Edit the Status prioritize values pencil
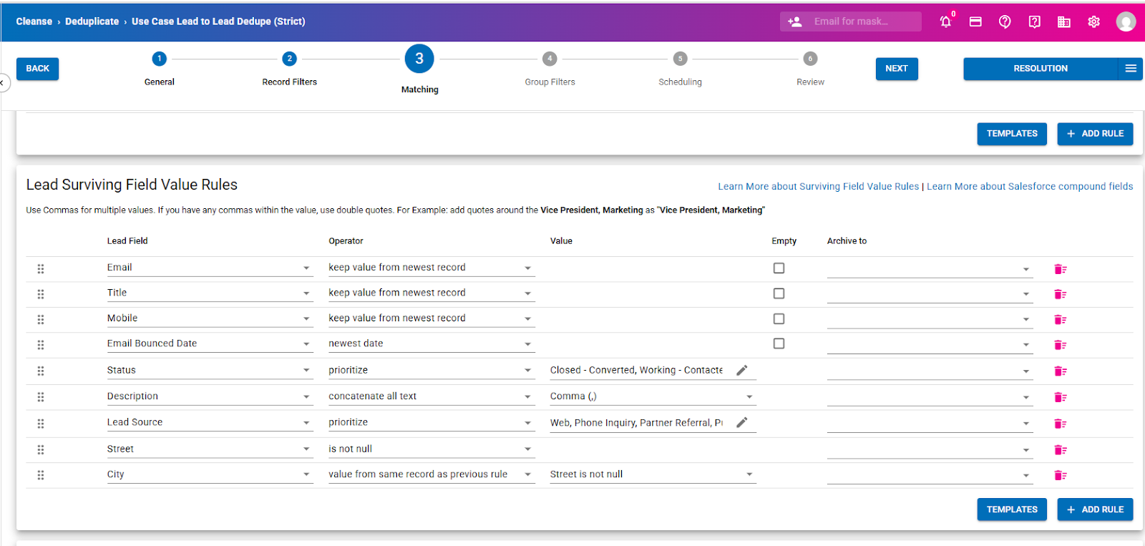 742,370
